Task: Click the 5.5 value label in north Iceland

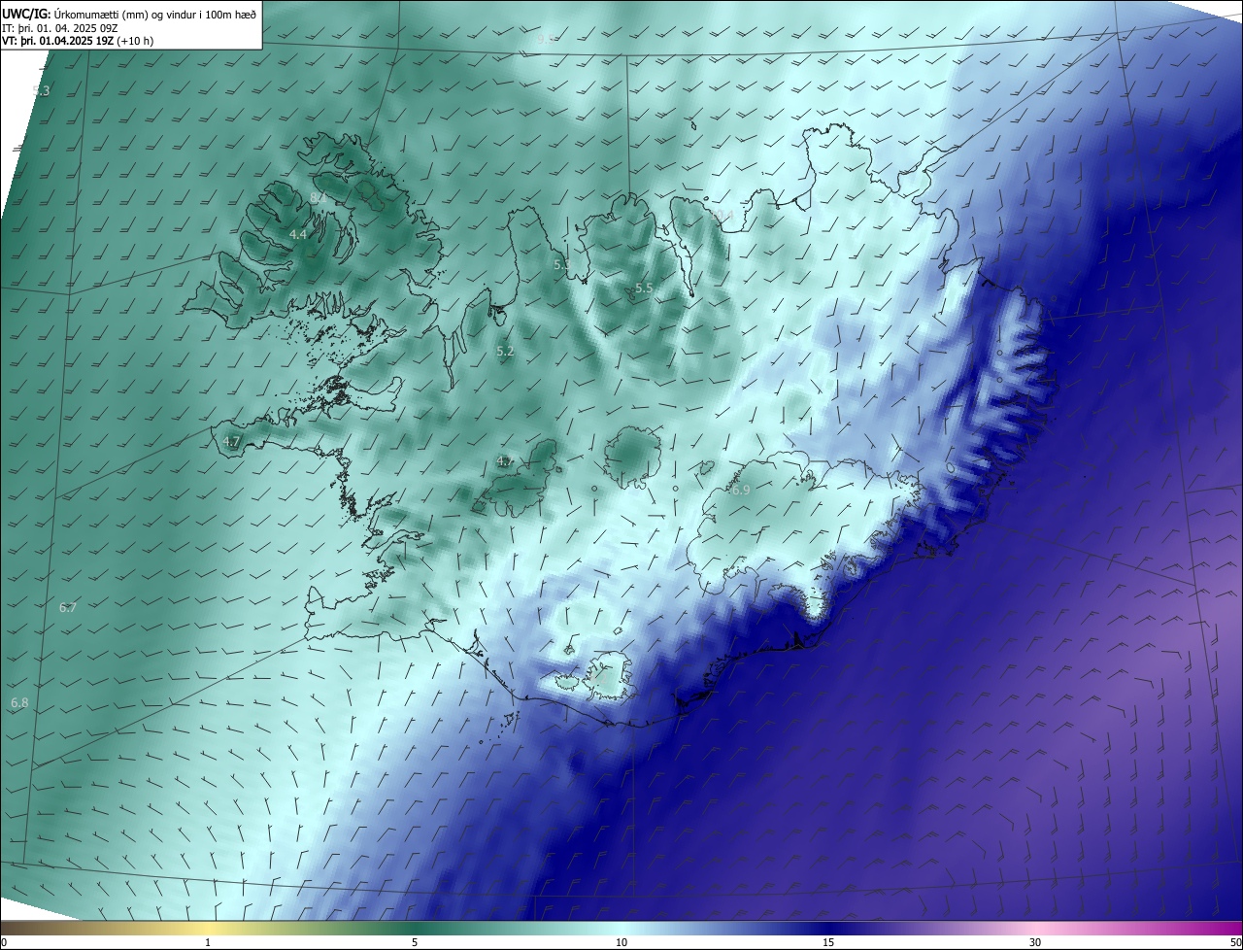Action: (x=645, y=288)
